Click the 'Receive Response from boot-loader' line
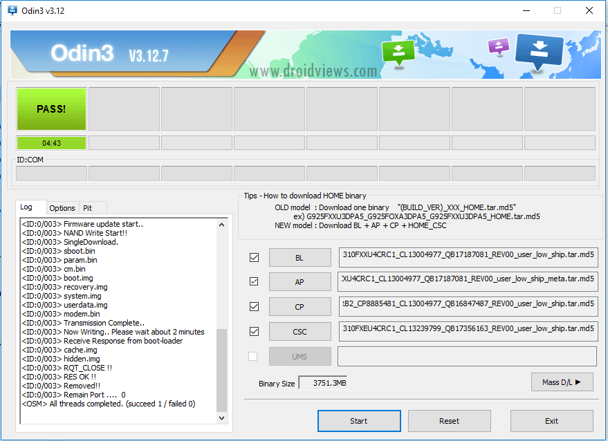 (102, 341)
